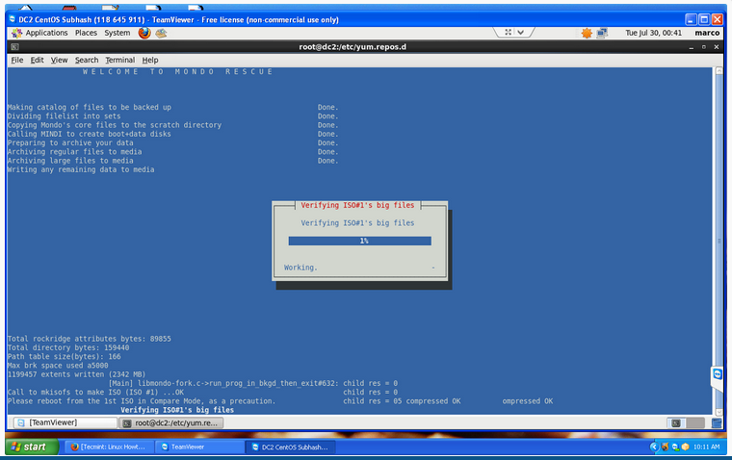This screenshot has height=460, width=732.
Task: Minimize the root@dc2 terminal window
Action: click(x=691, y=47)
